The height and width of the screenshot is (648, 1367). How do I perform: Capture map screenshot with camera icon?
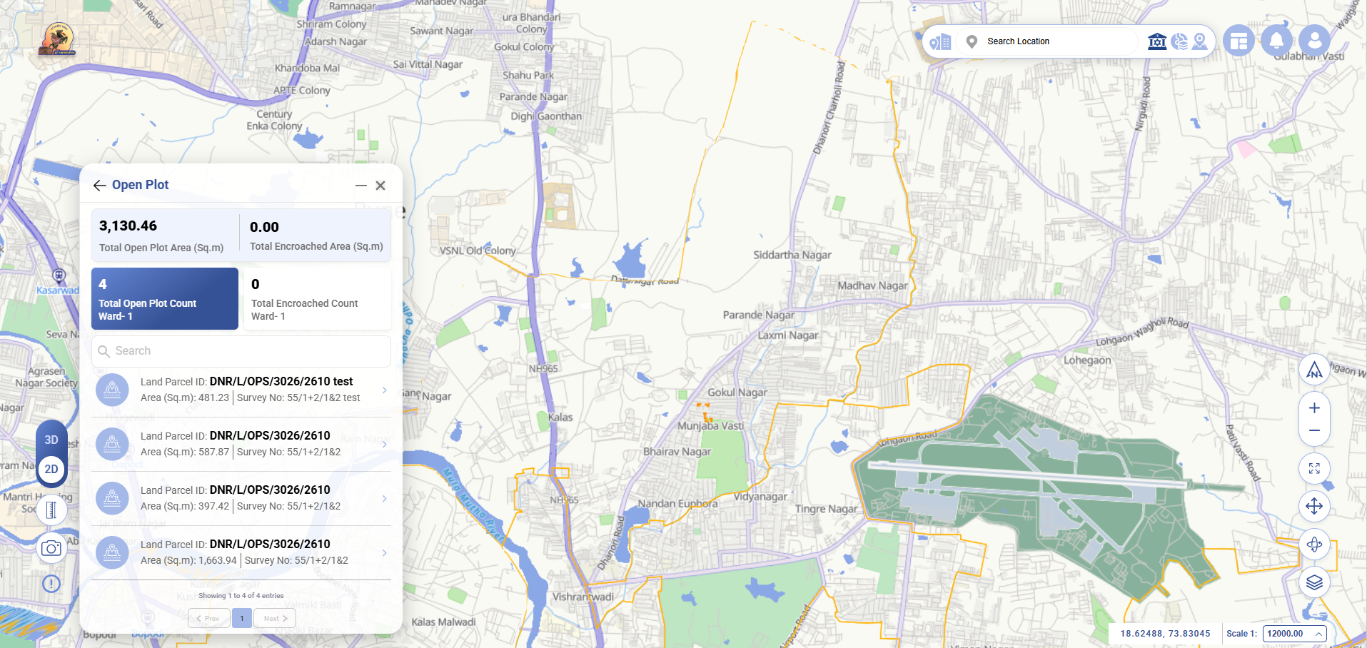(51, 548)
